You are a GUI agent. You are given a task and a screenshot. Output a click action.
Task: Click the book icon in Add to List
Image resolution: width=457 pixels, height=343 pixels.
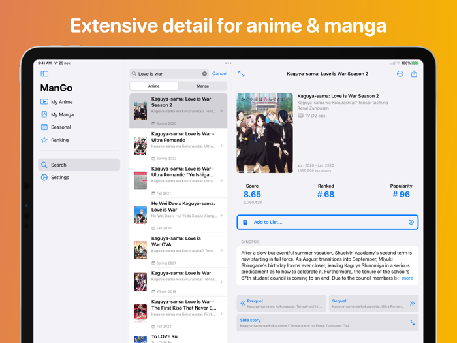point(245,222)
